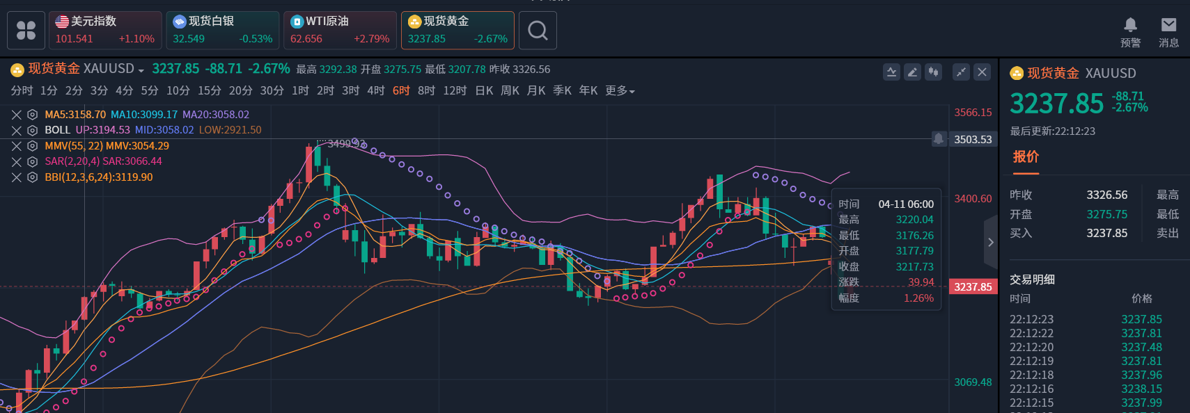Remove the SAR(2,20,4) indicator
This screenshot has width=1190, height=413.
pyautogui.click(x=17, y=161)
